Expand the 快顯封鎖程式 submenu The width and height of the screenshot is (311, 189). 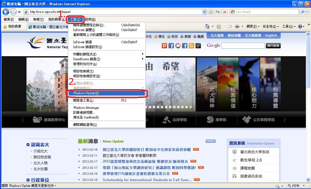coord(143,54)
